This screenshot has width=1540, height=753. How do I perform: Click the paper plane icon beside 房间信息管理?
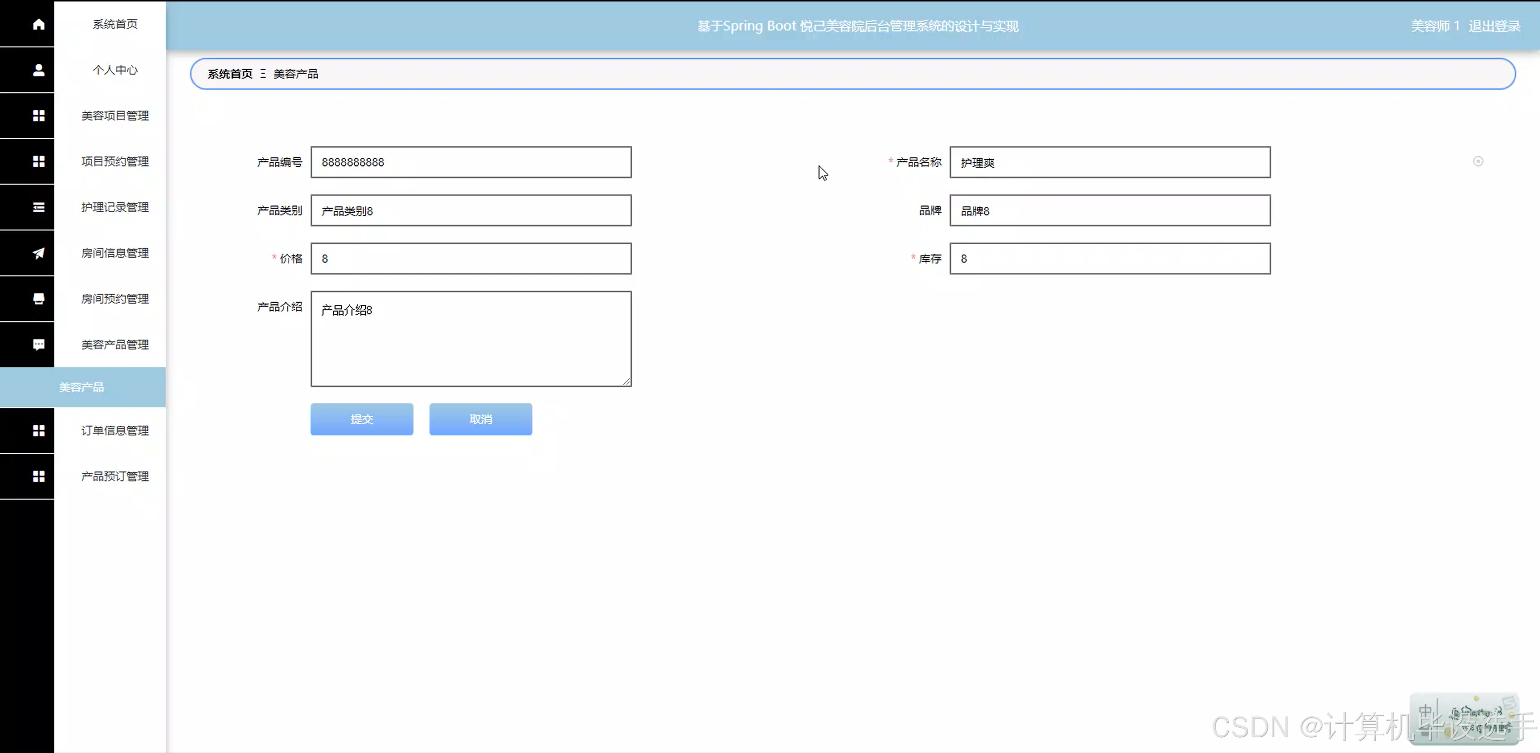pos(38,254)
